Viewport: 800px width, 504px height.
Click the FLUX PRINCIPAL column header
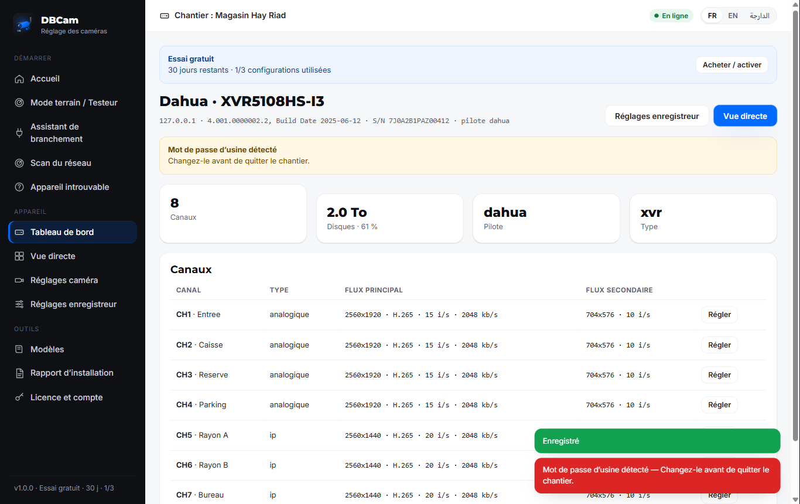pyautogui.click(x=374, y=290)
